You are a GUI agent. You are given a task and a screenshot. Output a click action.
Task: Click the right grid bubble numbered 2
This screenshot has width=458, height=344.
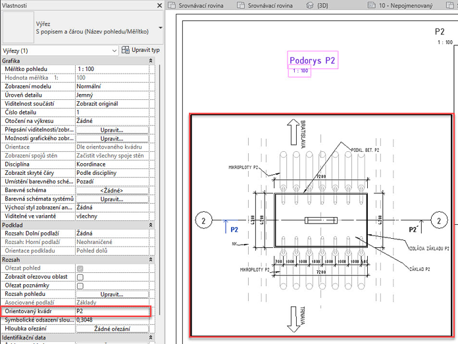pyautogui.click(x=439, y=220)
